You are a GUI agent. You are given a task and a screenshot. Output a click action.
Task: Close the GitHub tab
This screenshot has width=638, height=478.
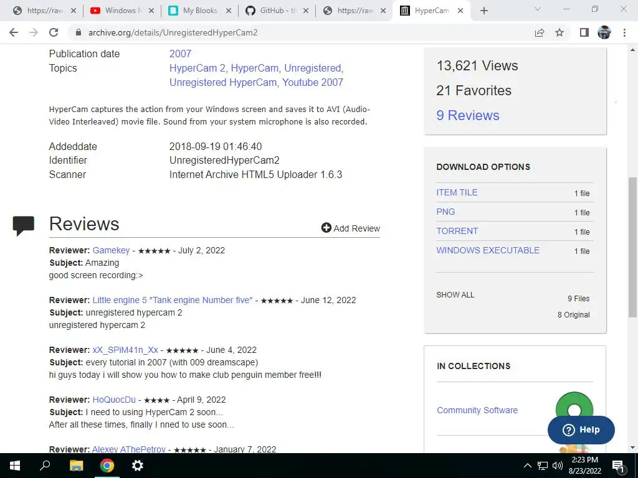(306, 11)
